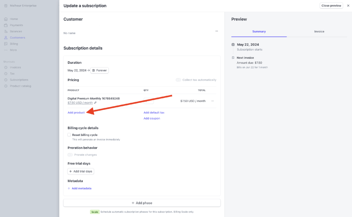Open the Product catalog shortcut icon
This screenshot has width=352, height=217.
(x=6, y=86)
